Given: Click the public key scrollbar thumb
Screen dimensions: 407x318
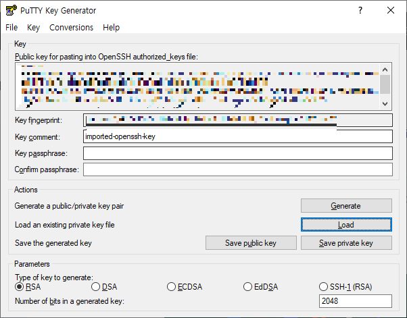Looking at the screenshot, I should [x=385, y=84].
